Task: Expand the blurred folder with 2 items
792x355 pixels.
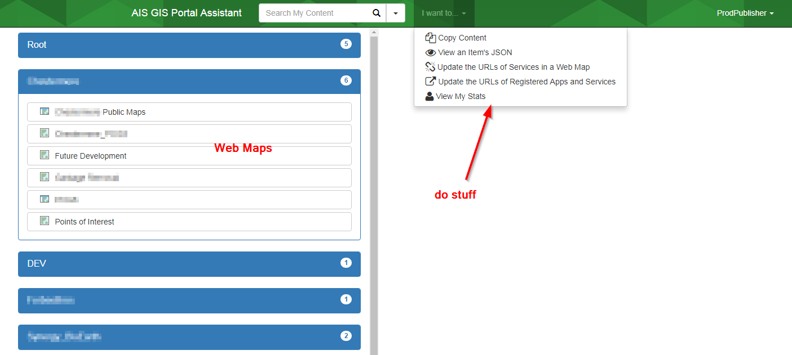Action: (x=189, y=337)
